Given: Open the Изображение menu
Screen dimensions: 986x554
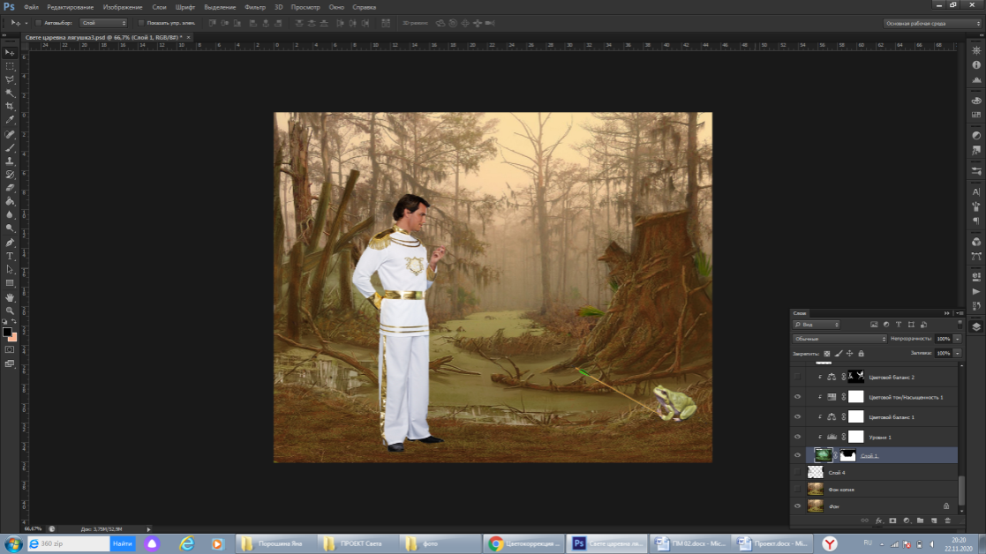Looking at the screenshot, I should [x=123, y=7].
